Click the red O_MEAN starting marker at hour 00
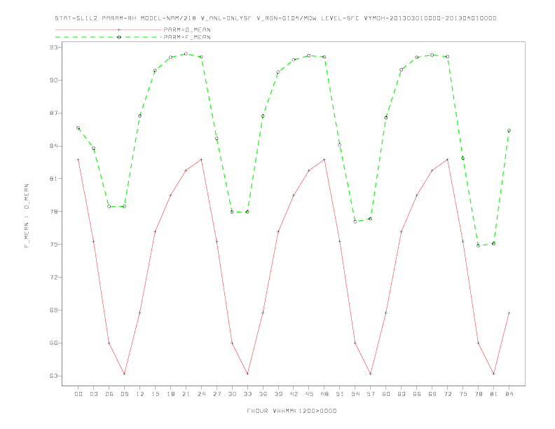The height and width of the screenshot is (429, 555). 78,160
